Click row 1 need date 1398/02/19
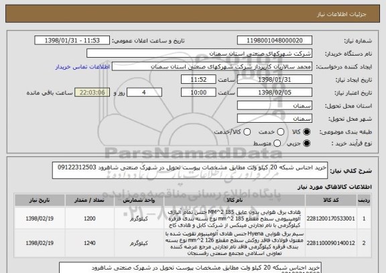Image resolution: width=386 pixels, height=273 pixels. tap(40, 219)
